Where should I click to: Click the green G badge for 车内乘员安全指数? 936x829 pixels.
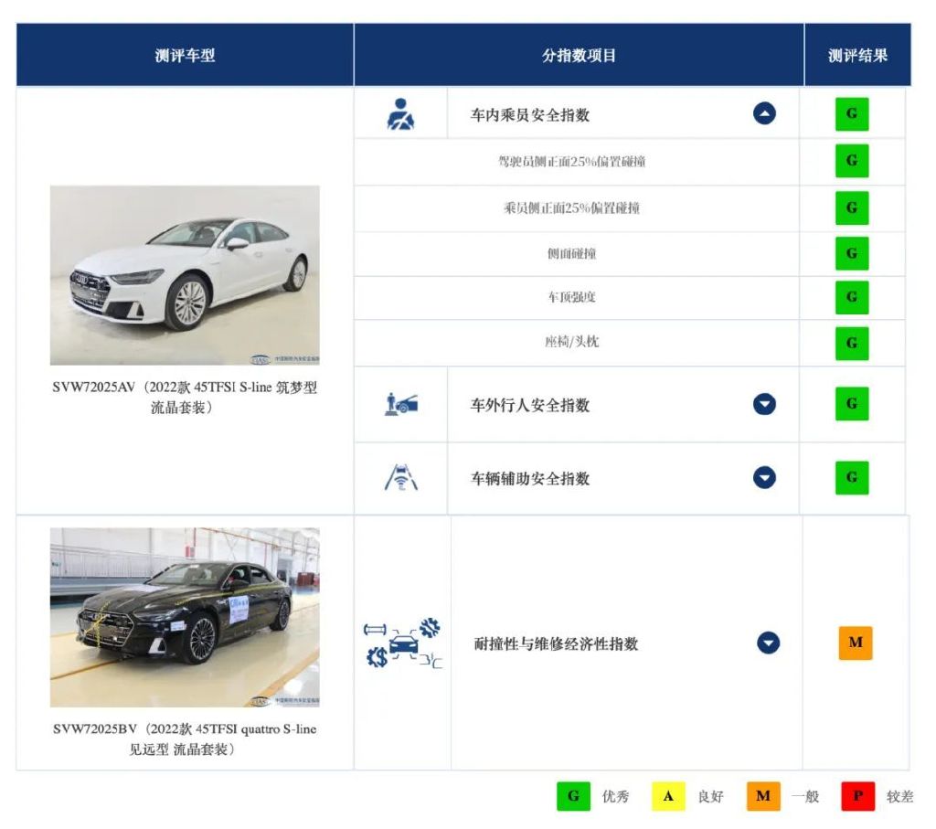click(x=851, y=113)
